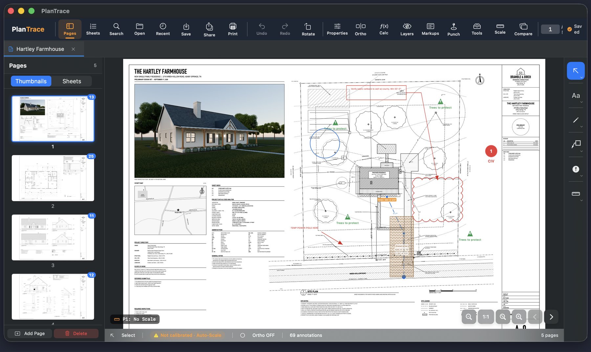Select page 1 thumbnail
Viewport: 591px width, 352px height.
(x=53, y=119)
